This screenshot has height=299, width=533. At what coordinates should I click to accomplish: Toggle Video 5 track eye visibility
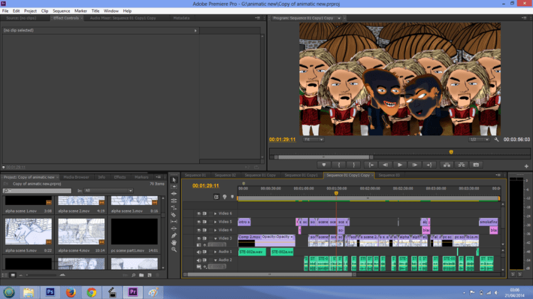(199, 222)
